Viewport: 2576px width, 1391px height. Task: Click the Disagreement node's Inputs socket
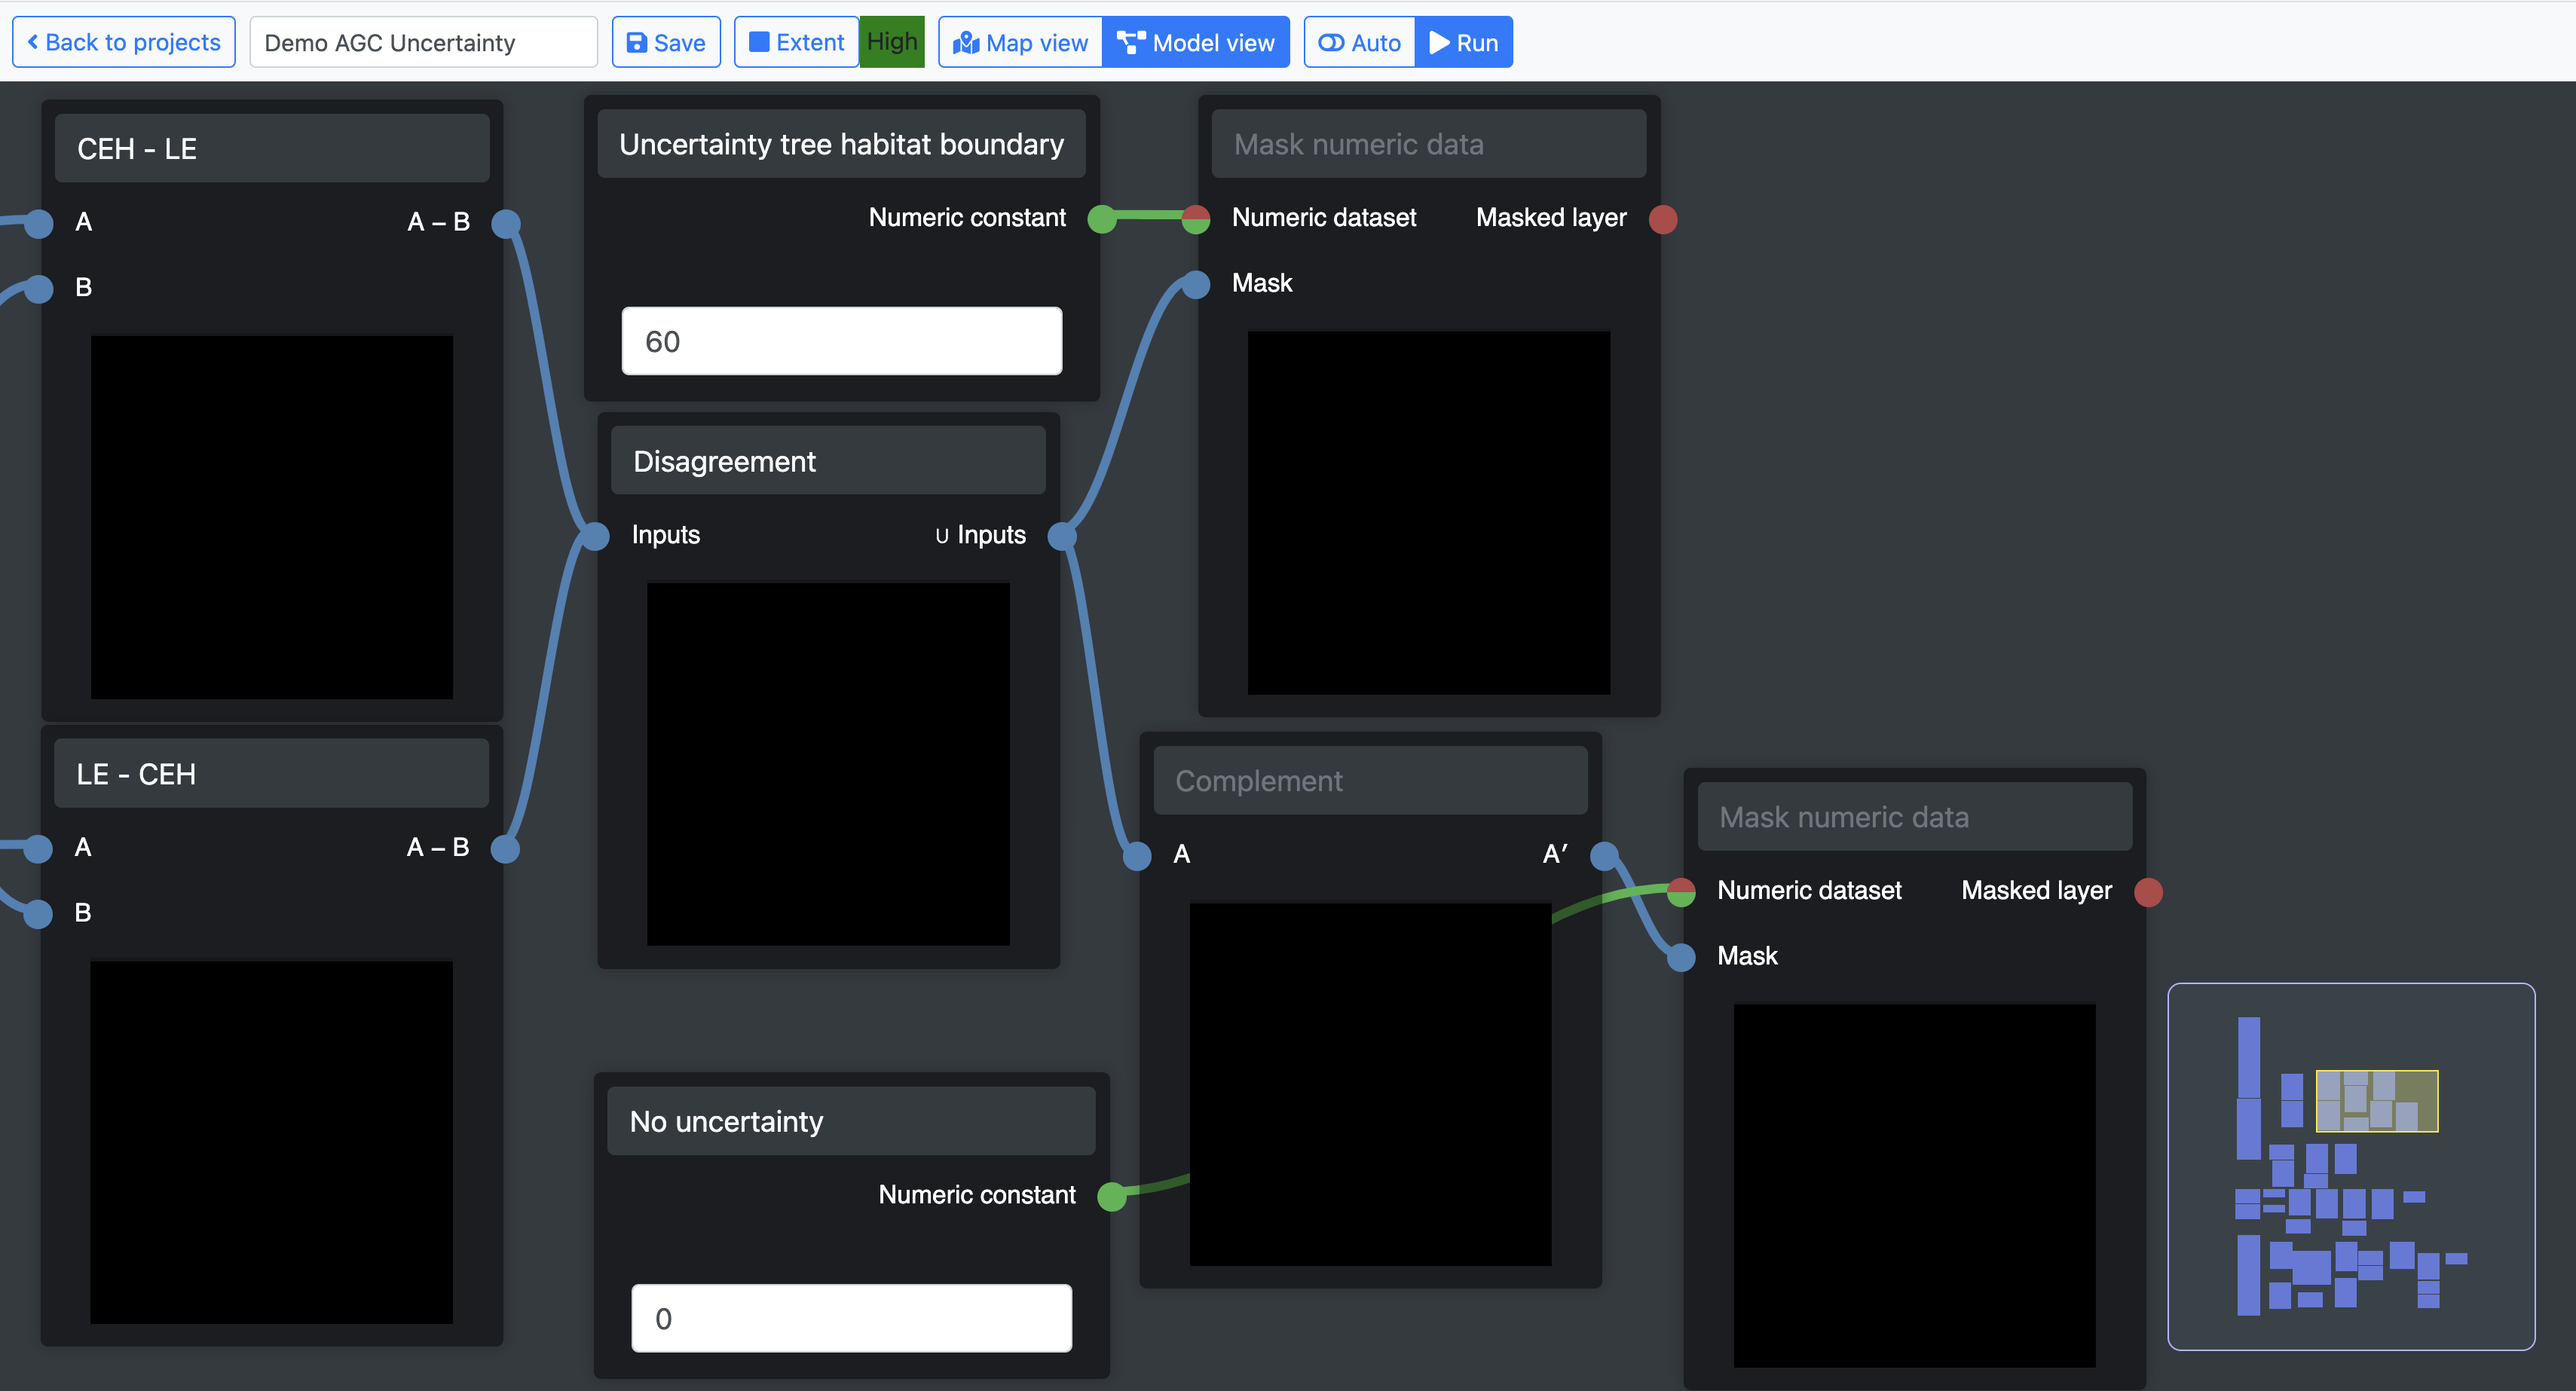(x=595, y=536)
